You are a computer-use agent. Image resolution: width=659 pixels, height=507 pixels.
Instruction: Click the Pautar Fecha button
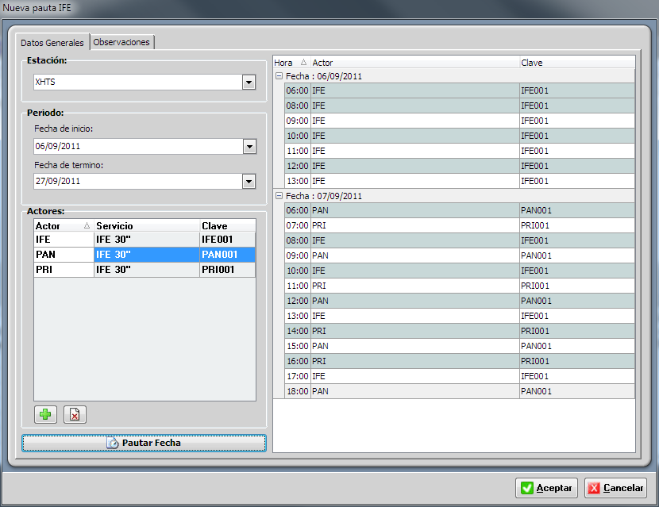(144, 443)
